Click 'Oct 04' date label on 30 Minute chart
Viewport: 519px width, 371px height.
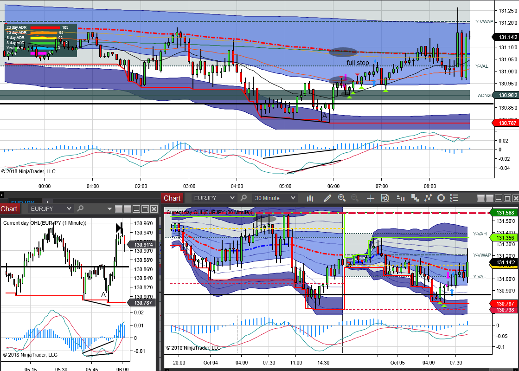click(x=211, y=363)
